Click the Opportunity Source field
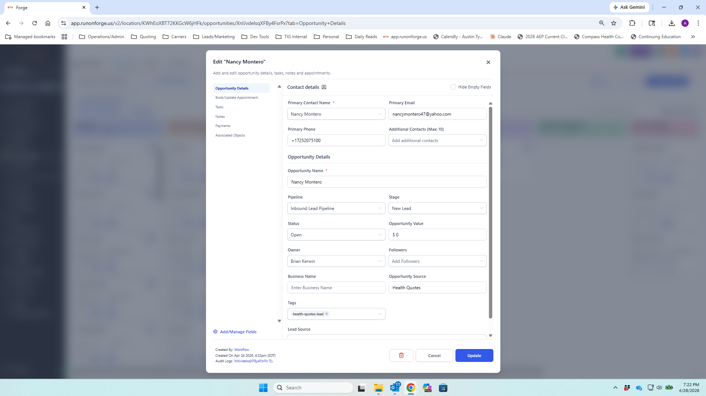 [437, 288]
